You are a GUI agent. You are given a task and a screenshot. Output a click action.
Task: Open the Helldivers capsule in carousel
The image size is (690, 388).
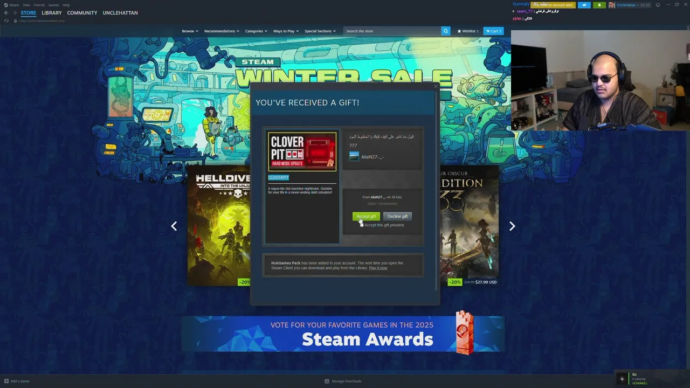pyautogui.click(x=219, y=225)
